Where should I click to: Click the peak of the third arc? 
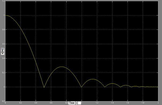[93, 79]
